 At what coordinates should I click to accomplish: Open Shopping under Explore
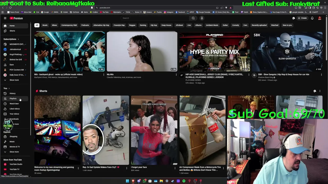(x=15, y=136)
